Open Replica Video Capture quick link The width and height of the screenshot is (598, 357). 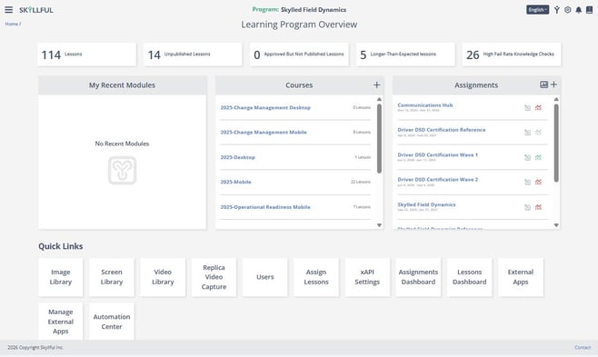tap(214, 277)
